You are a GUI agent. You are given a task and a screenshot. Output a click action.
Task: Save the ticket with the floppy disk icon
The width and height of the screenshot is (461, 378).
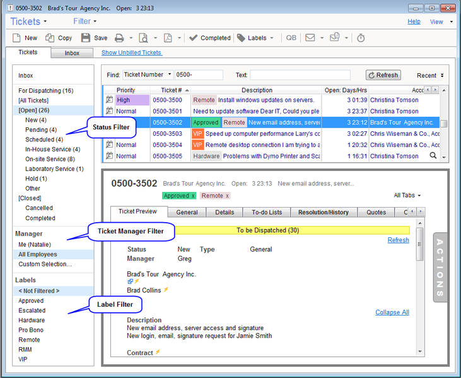(x=86, y=38)
